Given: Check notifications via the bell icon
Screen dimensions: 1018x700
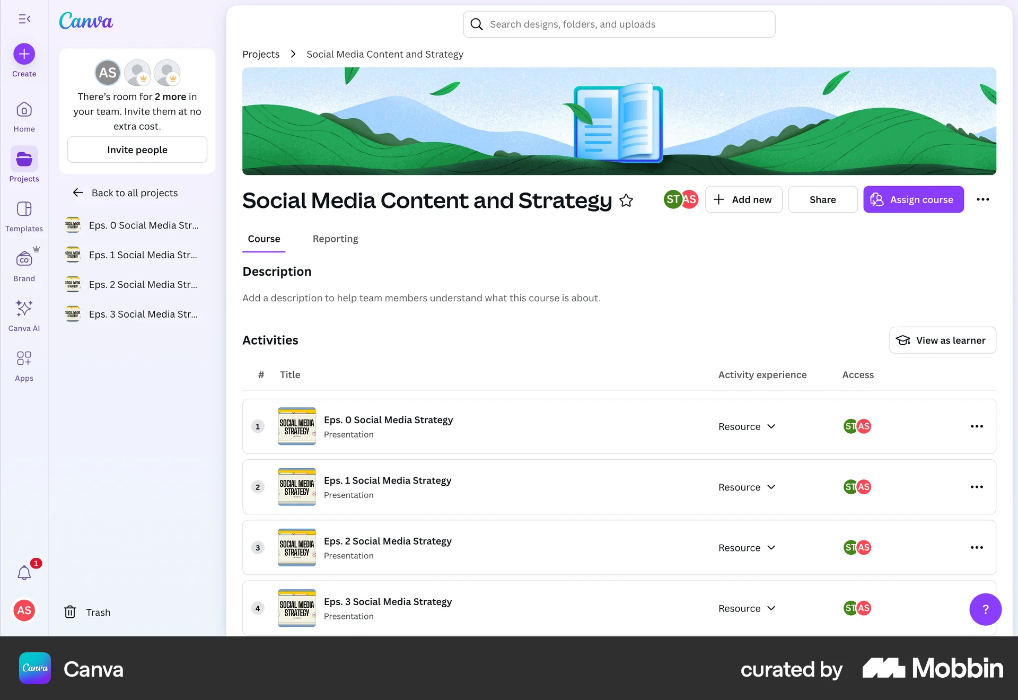Looking at the screenshot, I should pos(24,572).
